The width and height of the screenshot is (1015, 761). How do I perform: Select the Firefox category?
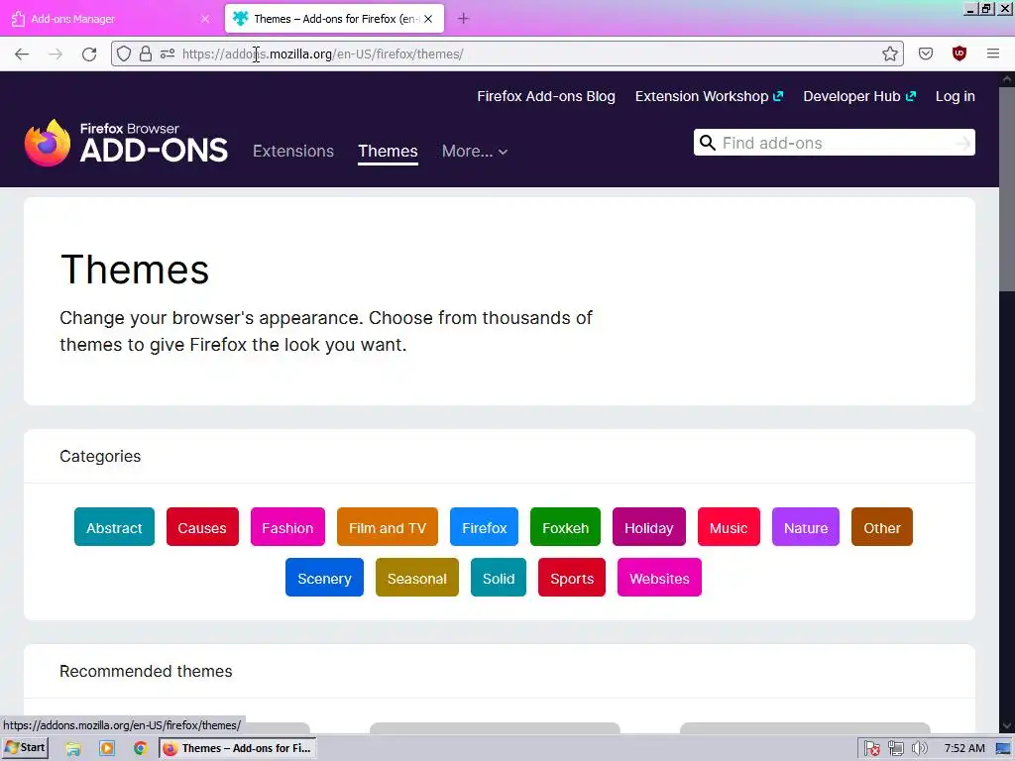click(x=484, y=527)
